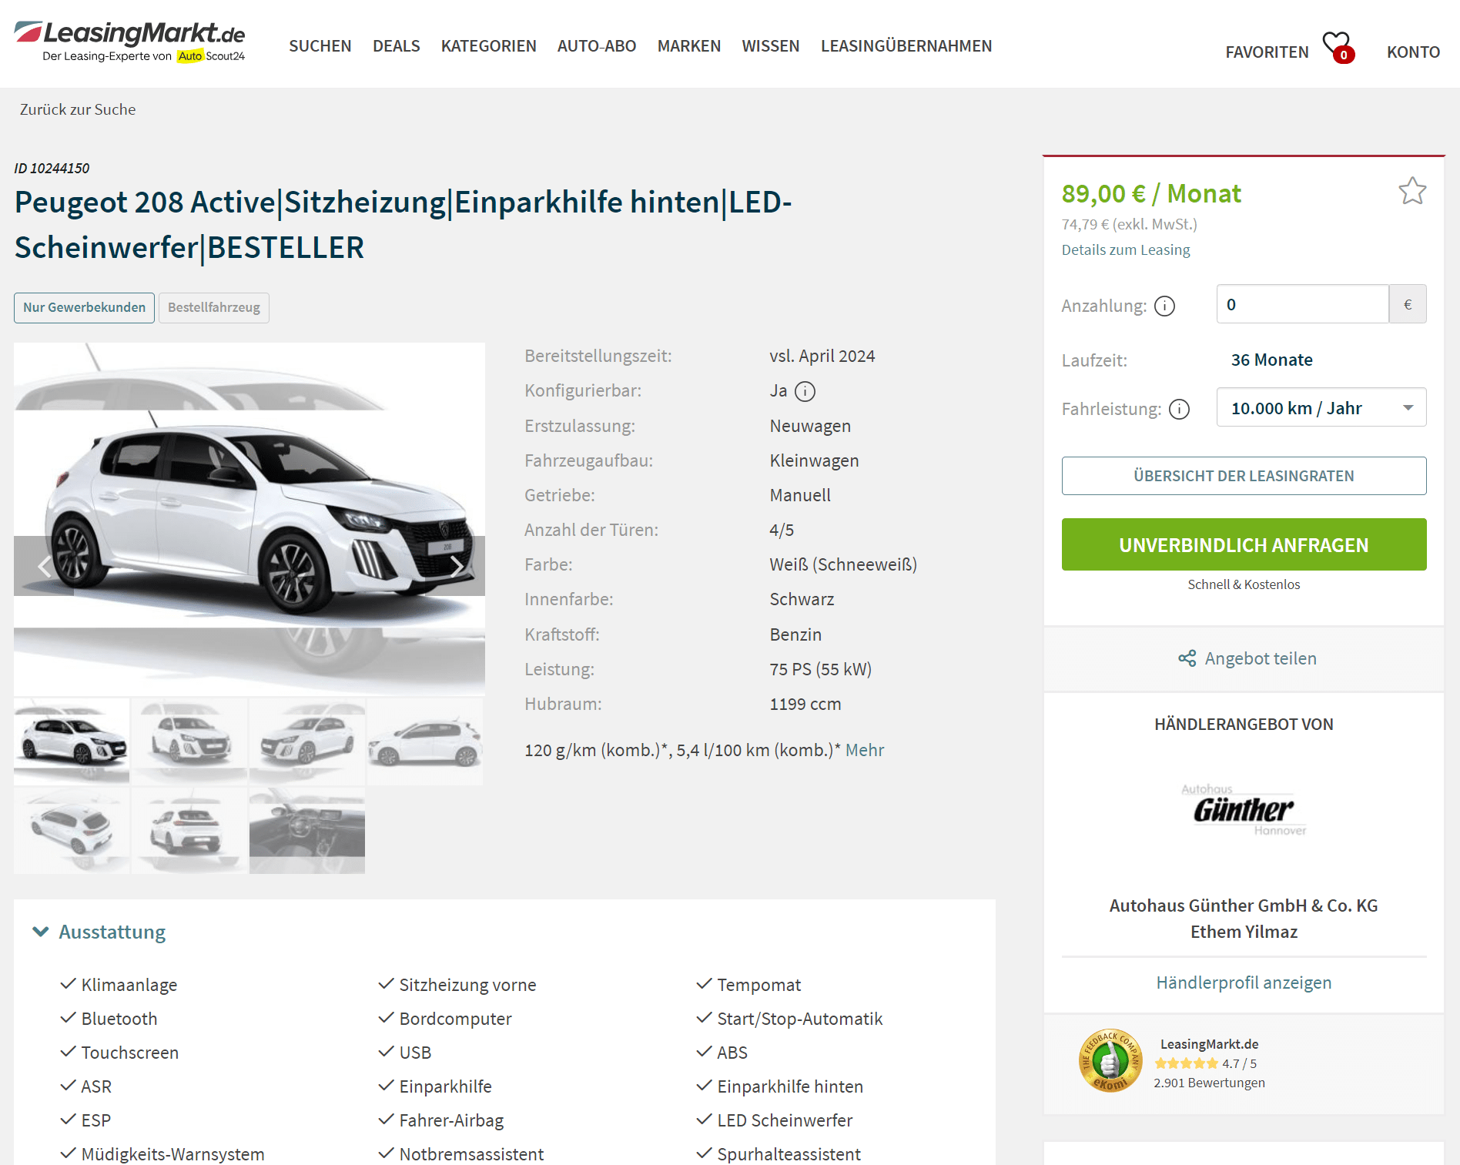
Task: Click UNVERBINDLICH ANFRAGEN button
Action: 1244,544
